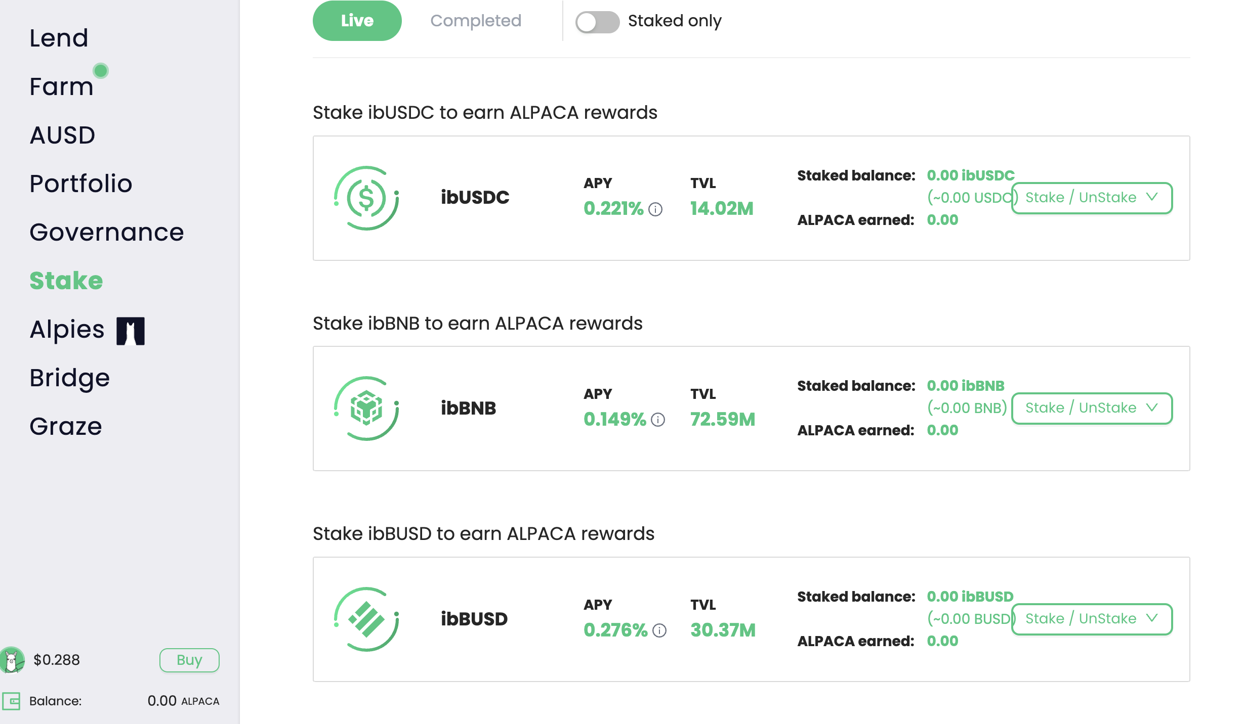Open the ibUSDC APY info icon
The height and width of the screenshot is (724, 1244).
(655, 209)
